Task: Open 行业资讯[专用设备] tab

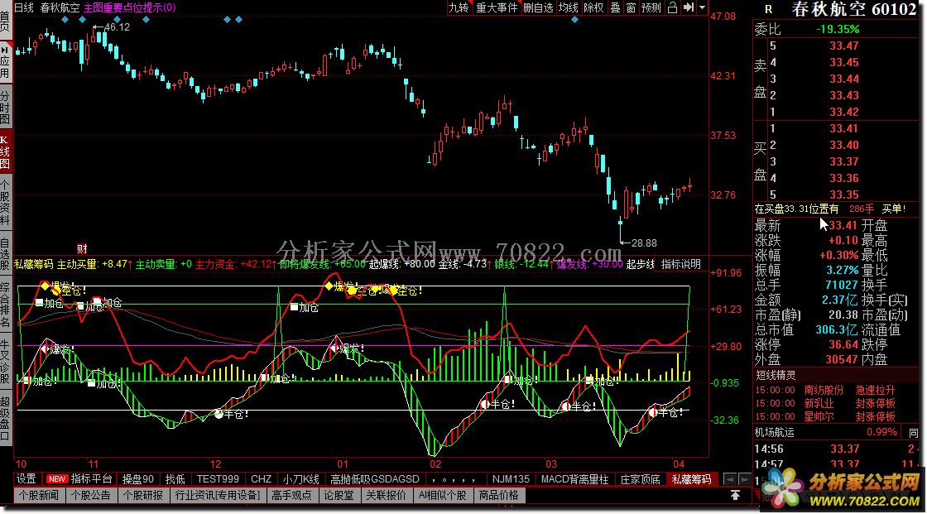Action: coord(218,495)
